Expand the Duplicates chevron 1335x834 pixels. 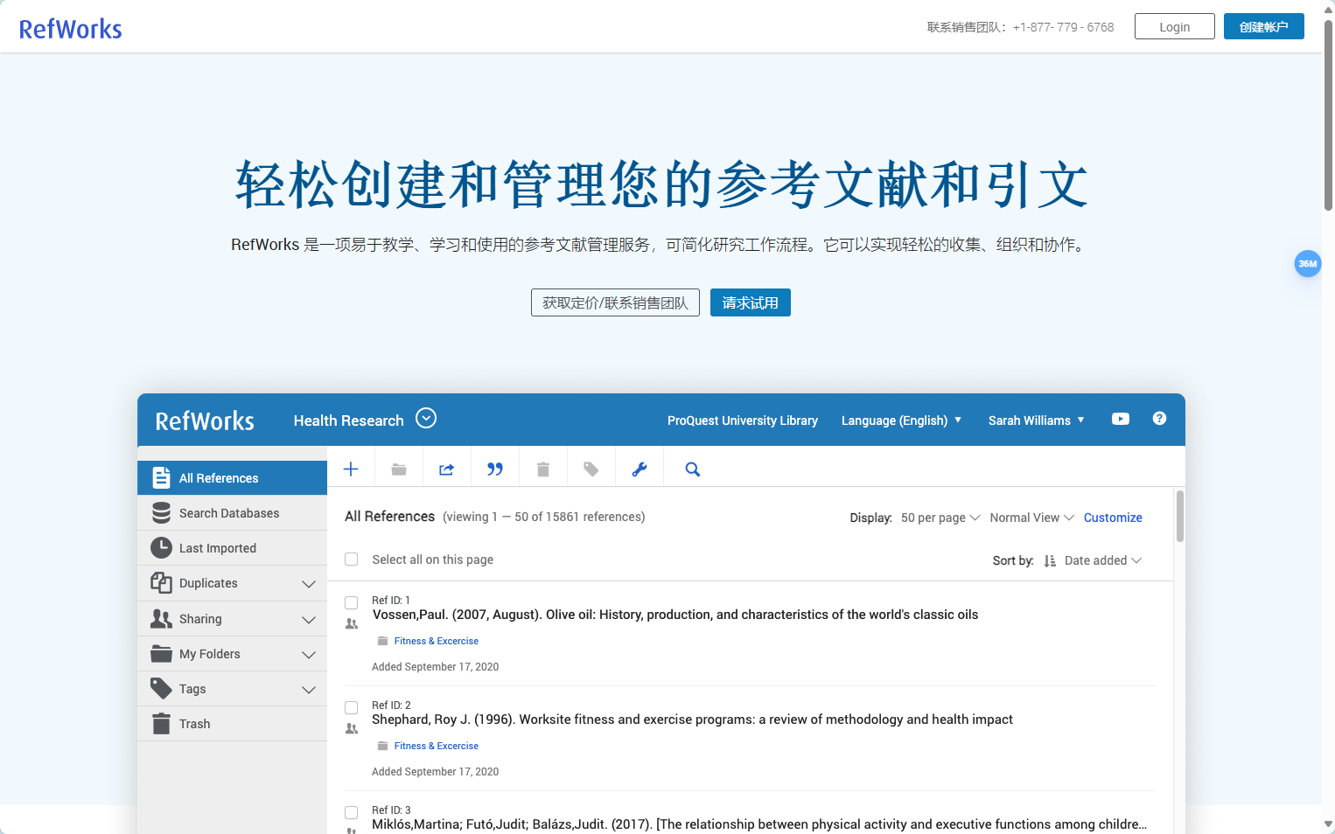309,584
